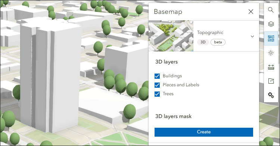The height and width of the screenshot is (146, 280).
Task: Click the 3D layers heading
Action: point(167,62)
